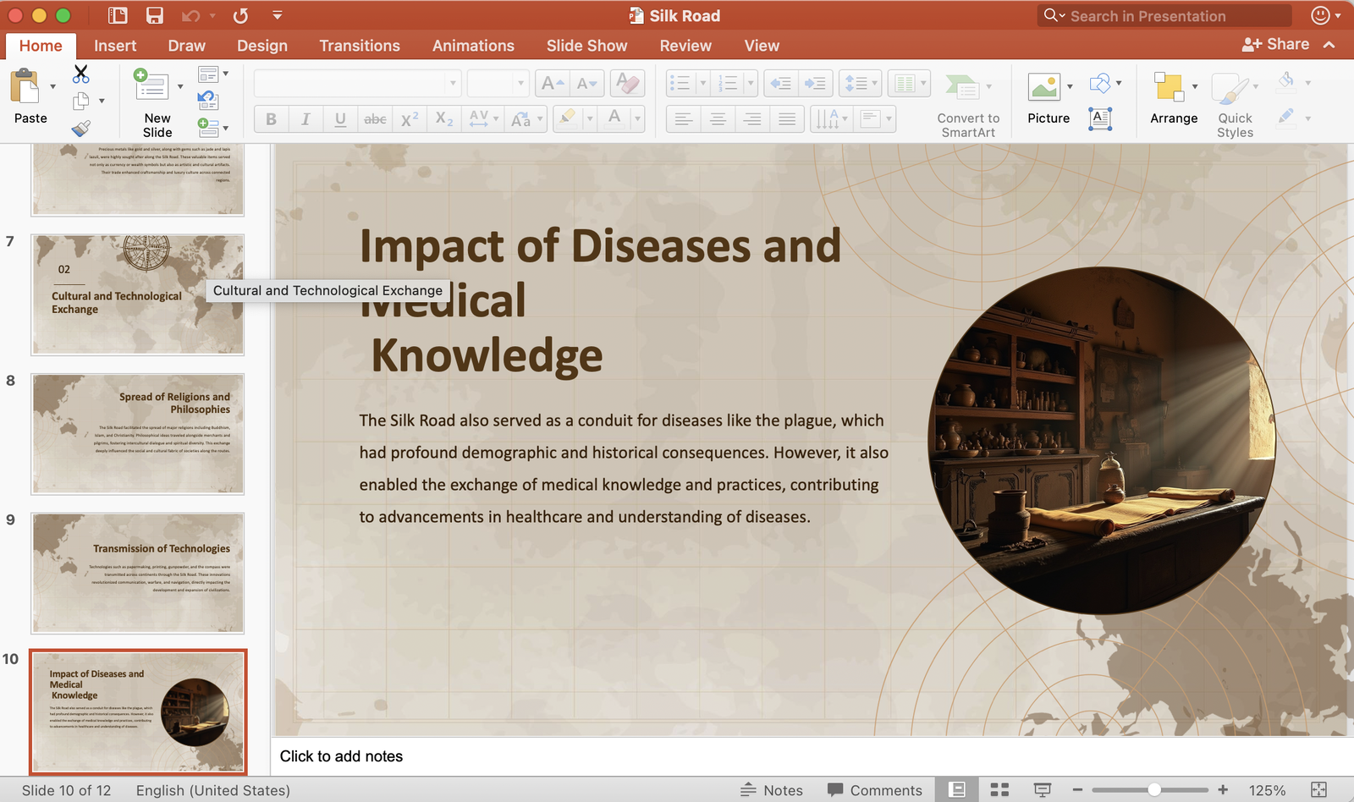1354x802 pixels.
Task: Toggle Underline formatting
Action: point(340,119)
